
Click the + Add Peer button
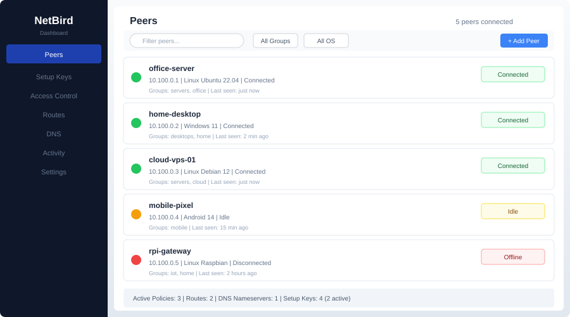click(x=524, y=41)
